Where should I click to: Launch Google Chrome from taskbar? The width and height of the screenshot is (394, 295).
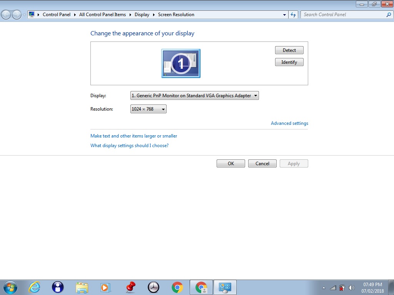177,287
